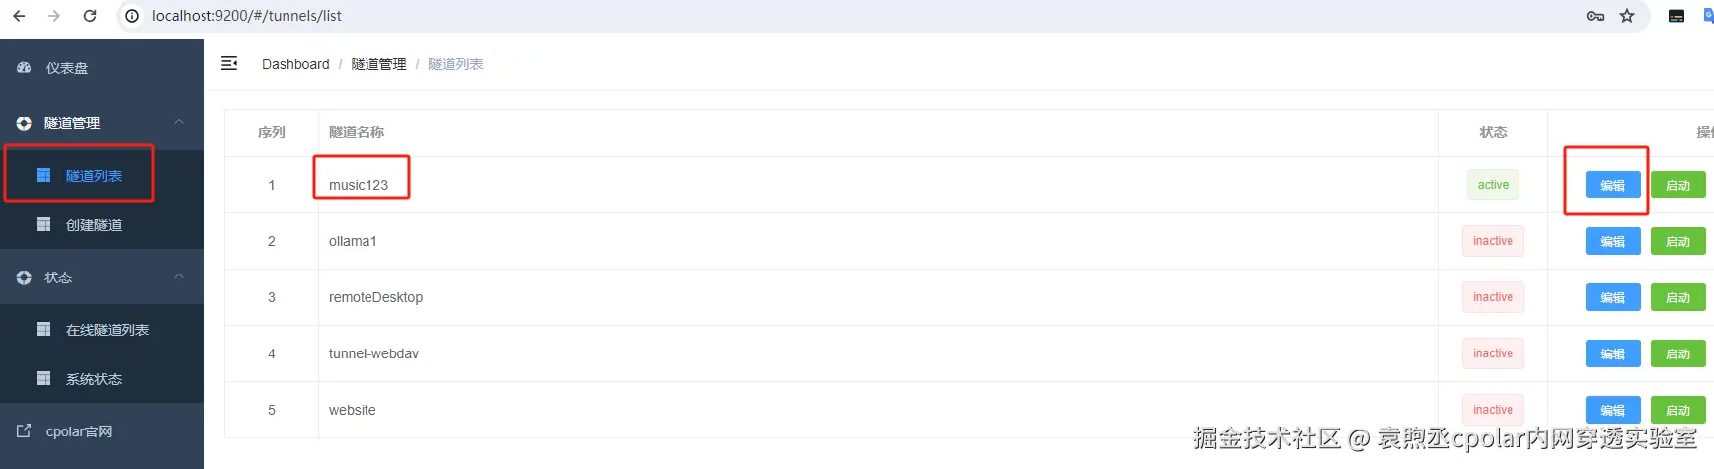Collapse the 状态 menu chevron

(x=179, y=276)
